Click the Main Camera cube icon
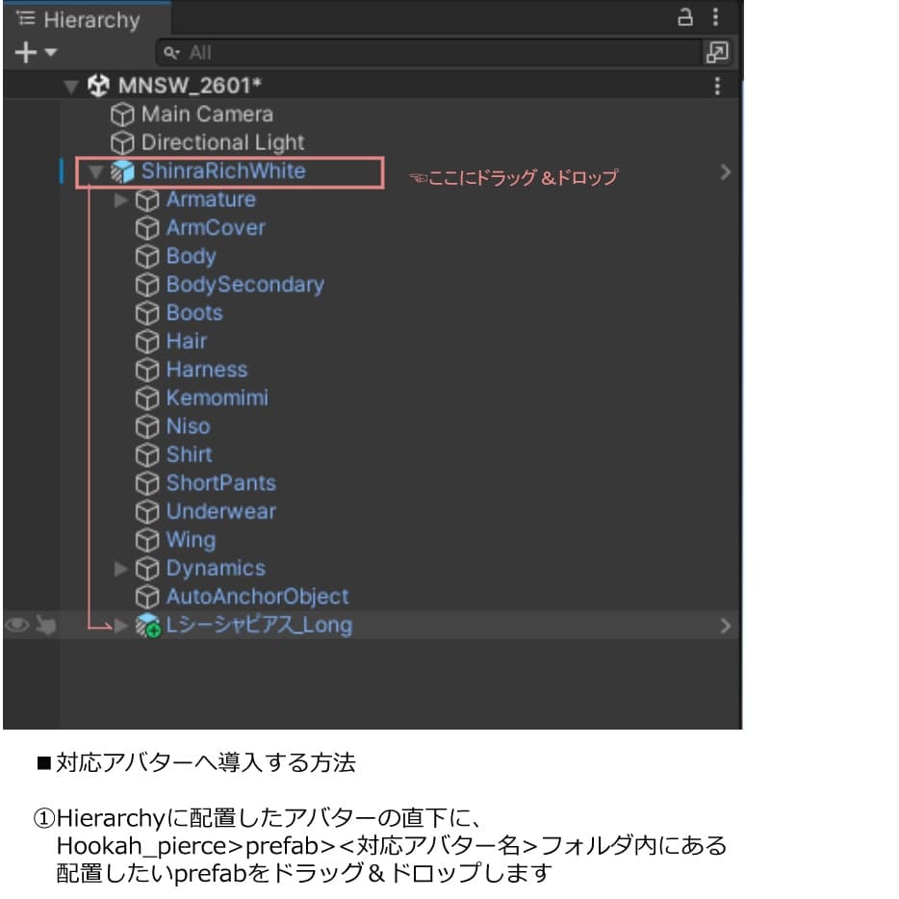 click(123, 114)
